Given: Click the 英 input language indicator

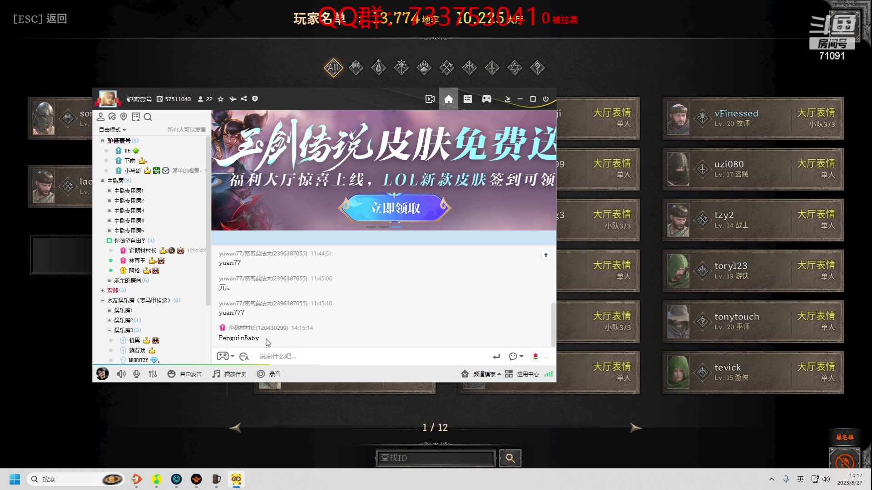Looking at the screenshot, I should tap(800, 479).
